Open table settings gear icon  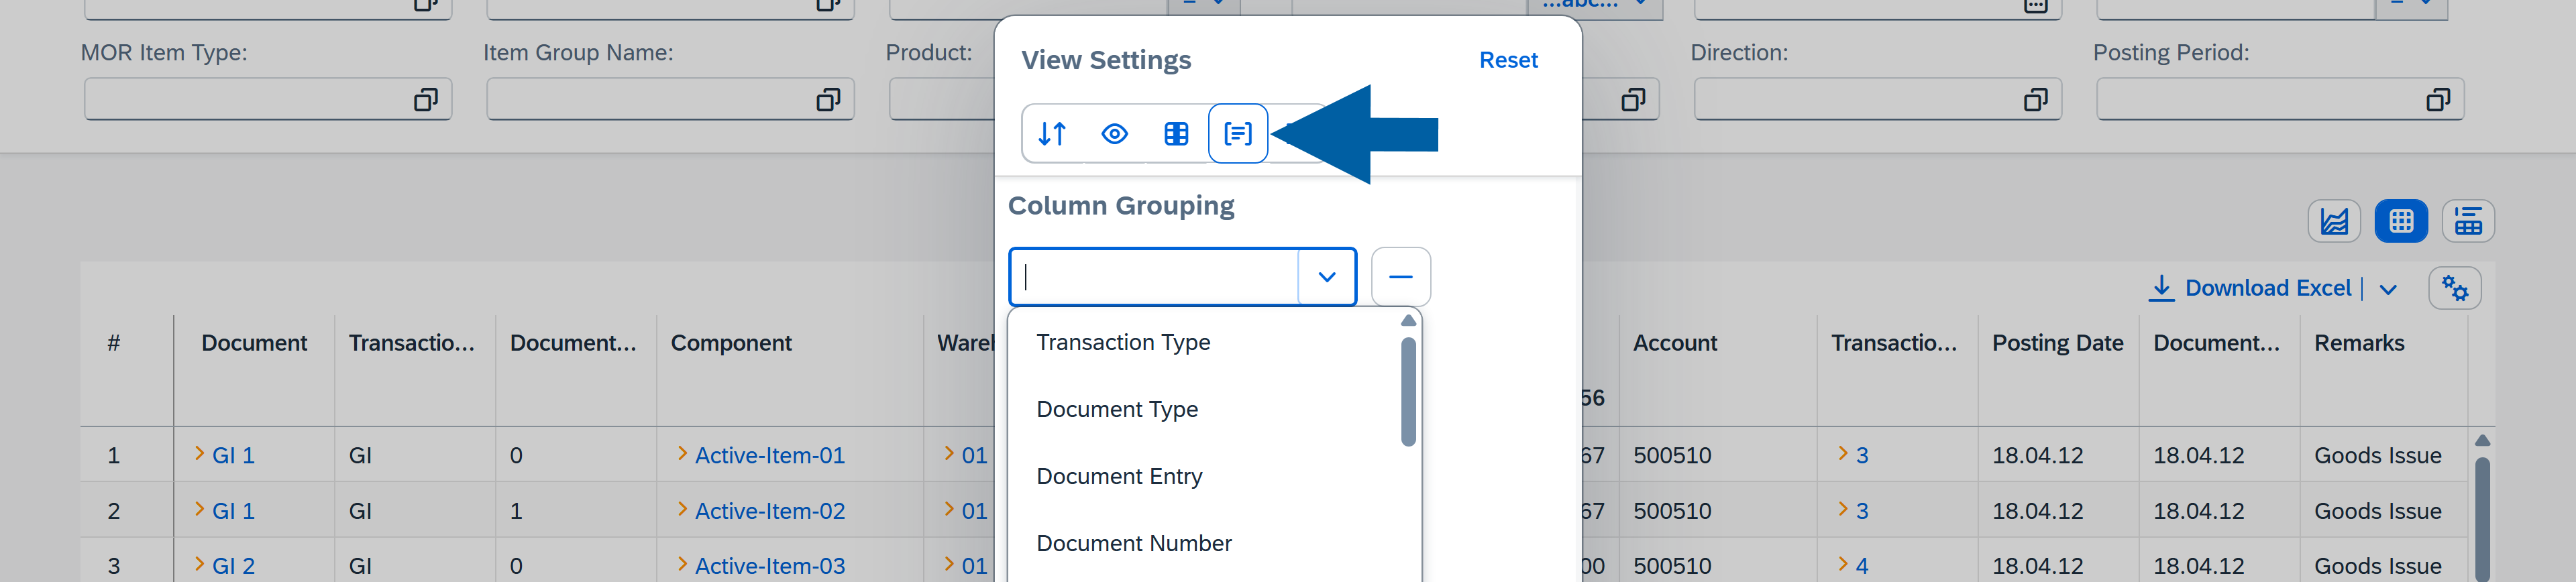point(2455,289)
